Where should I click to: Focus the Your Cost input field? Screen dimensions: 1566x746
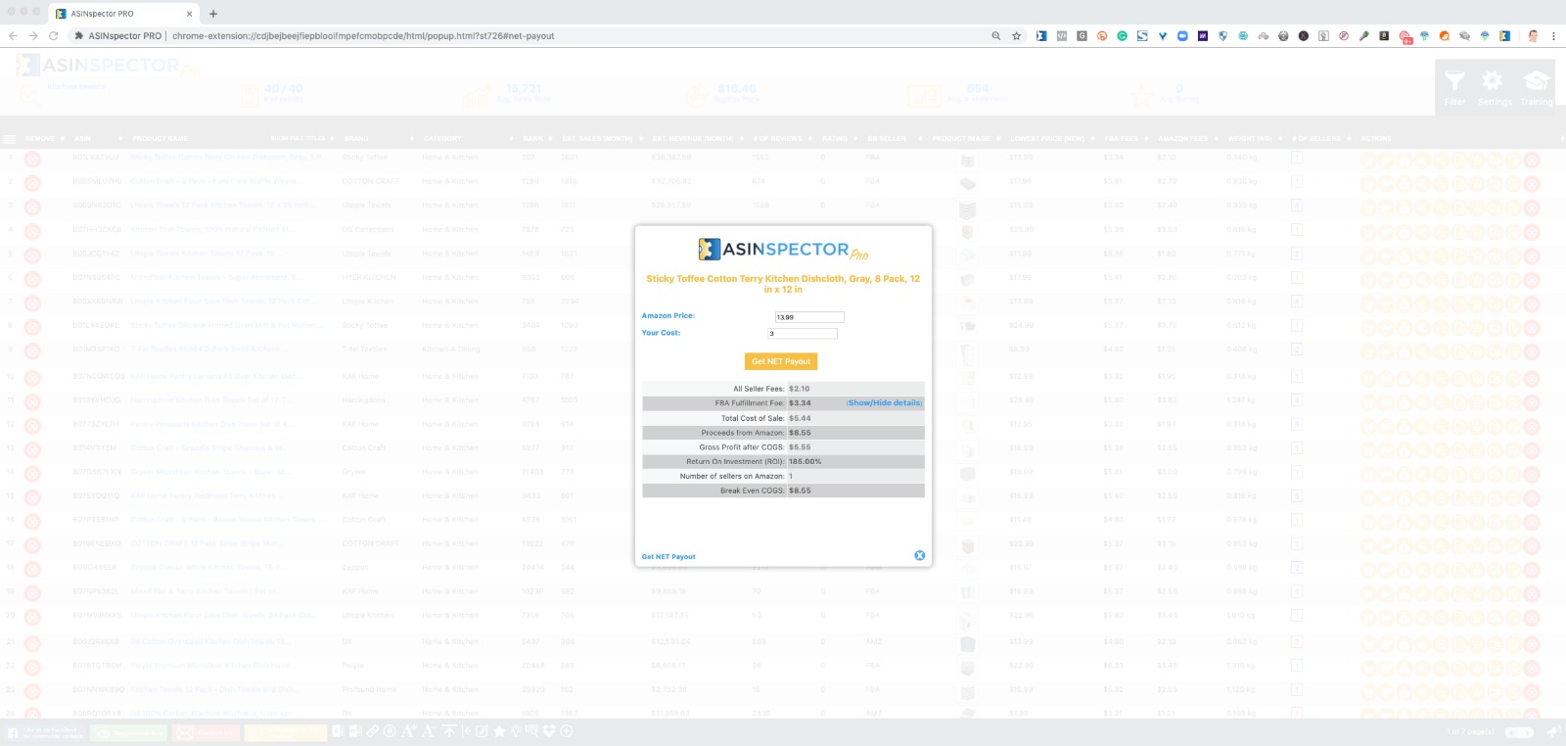click(802, 334)
